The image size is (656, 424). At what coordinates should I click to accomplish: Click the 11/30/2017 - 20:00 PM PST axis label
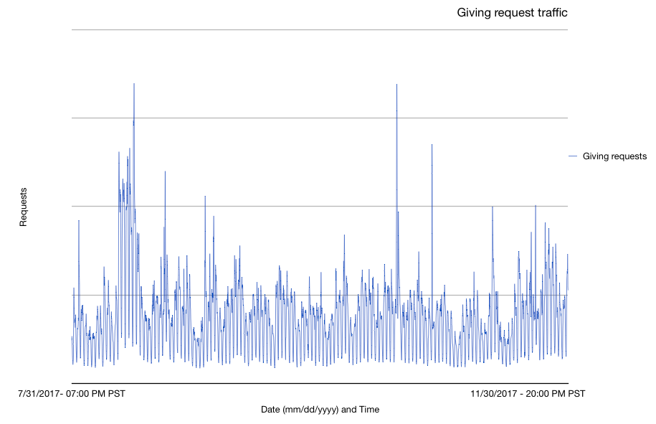tap(528, 393)
